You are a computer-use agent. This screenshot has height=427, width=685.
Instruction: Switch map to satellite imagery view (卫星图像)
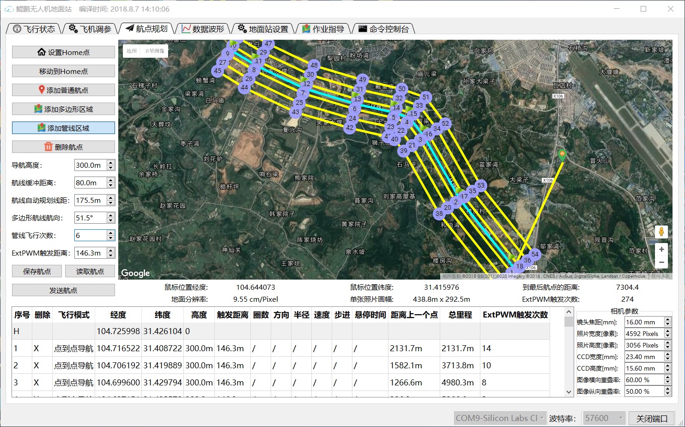click(x=155, y=51)
